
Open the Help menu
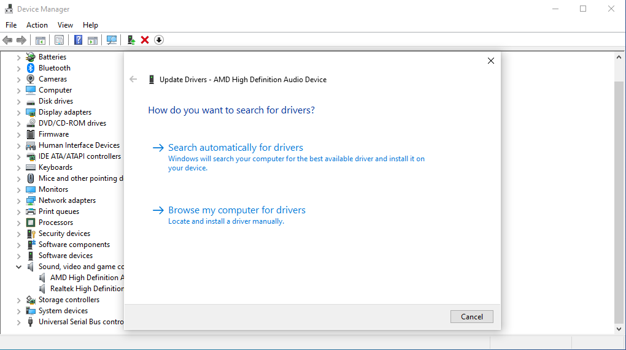click(90, 25)
